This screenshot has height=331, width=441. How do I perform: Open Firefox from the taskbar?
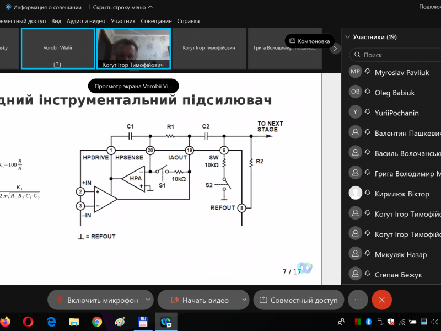[x=6, y=321]
